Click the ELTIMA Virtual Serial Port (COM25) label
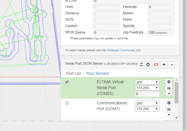187x131 pixels. 110,88
